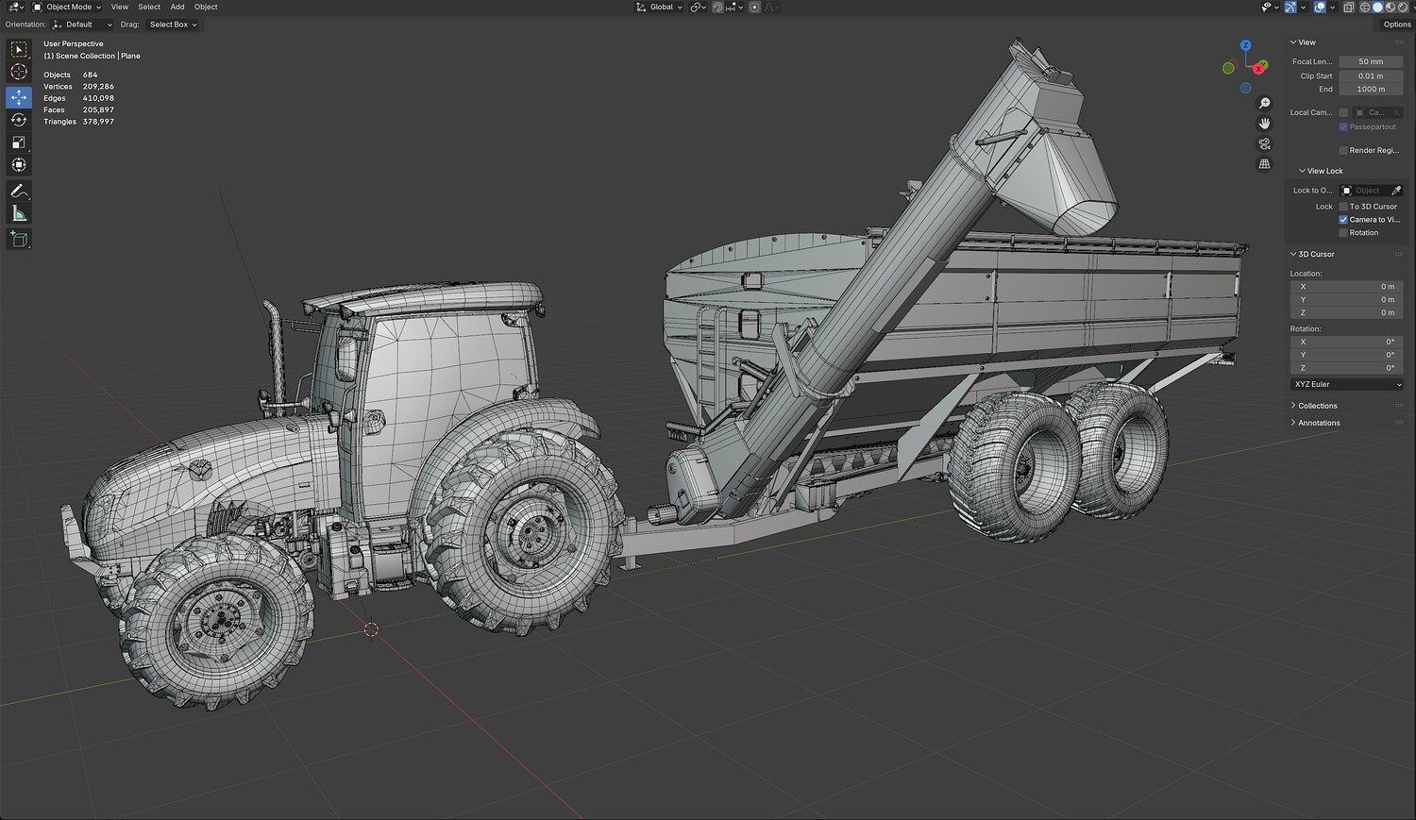This screenshot has width=1416, height=820.
Task: Open the Global transform orientation dropdown
Action: tap(659, 7)
